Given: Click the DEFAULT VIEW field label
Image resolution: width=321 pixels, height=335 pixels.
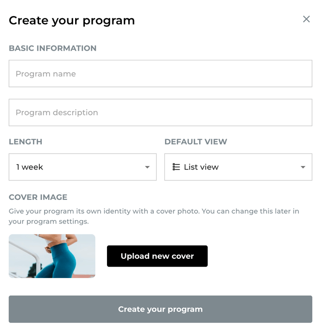Looking at the screenshot, I should (196, 141).
